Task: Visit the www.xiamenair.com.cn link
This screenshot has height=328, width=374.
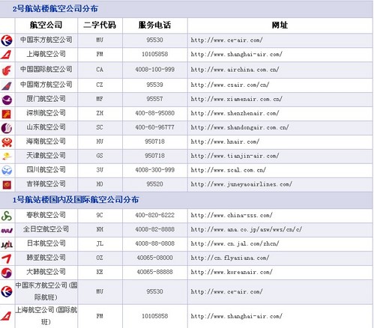Action: (236, 99)
